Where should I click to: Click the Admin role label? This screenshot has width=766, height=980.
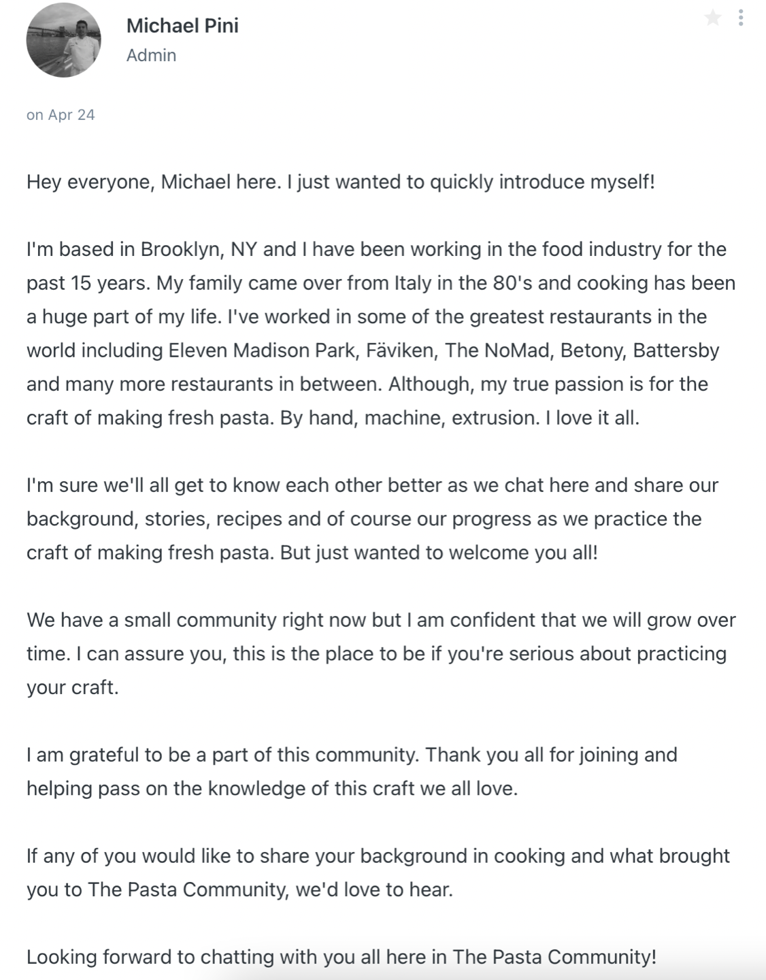151,55
